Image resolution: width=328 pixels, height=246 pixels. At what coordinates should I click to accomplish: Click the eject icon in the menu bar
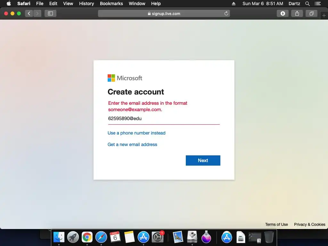coord(234,4)
